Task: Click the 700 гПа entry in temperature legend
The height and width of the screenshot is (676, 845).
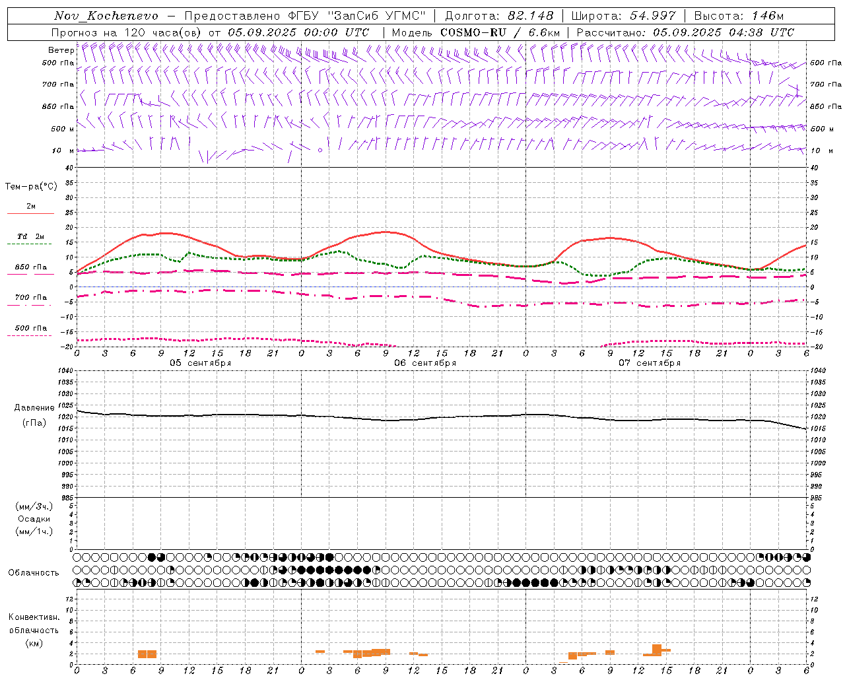Action: (x=31, y=298)
